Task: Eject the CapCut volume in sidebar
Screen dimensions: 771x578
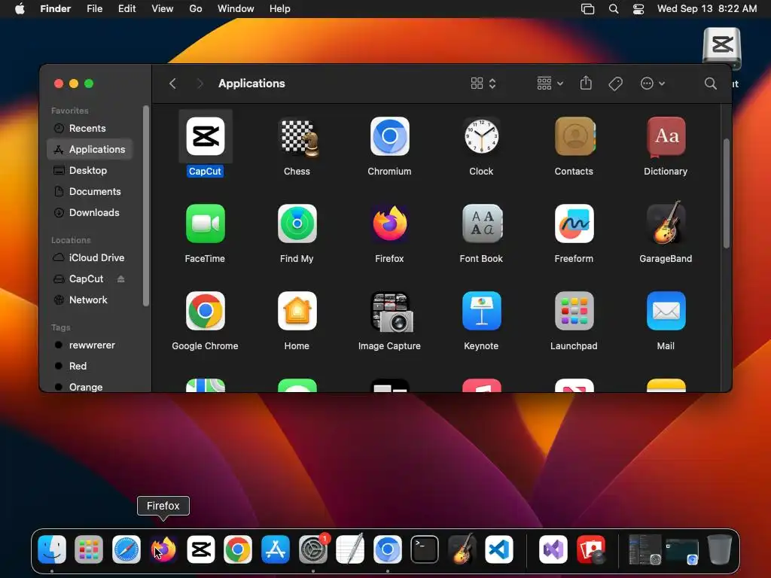Action: [120, 278]
